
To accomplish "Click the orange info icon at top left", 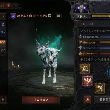I will click(9, 5).
